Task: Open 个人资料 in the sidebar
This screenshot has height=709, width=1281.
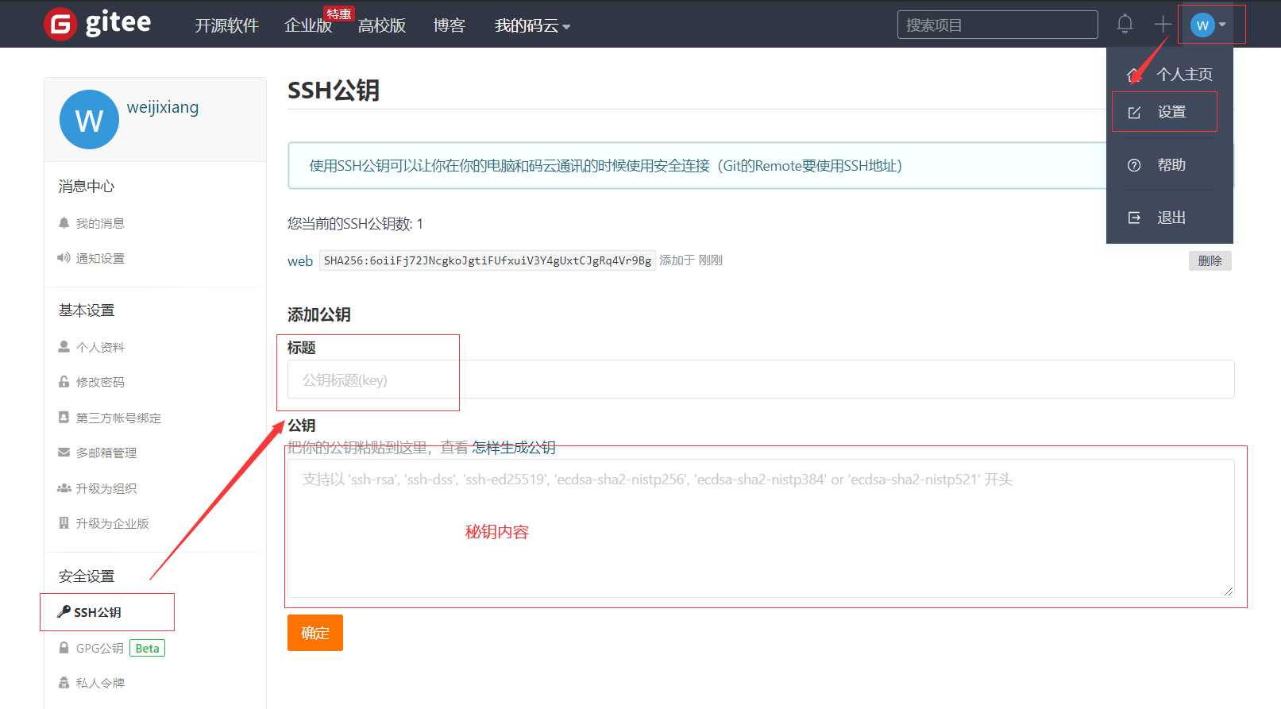Action: tap(100, 347)
